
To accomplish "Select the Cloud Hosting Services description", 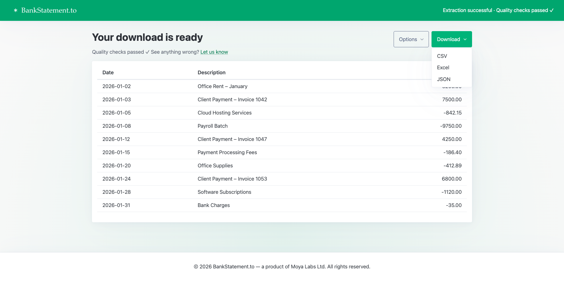I will (224, 113).
